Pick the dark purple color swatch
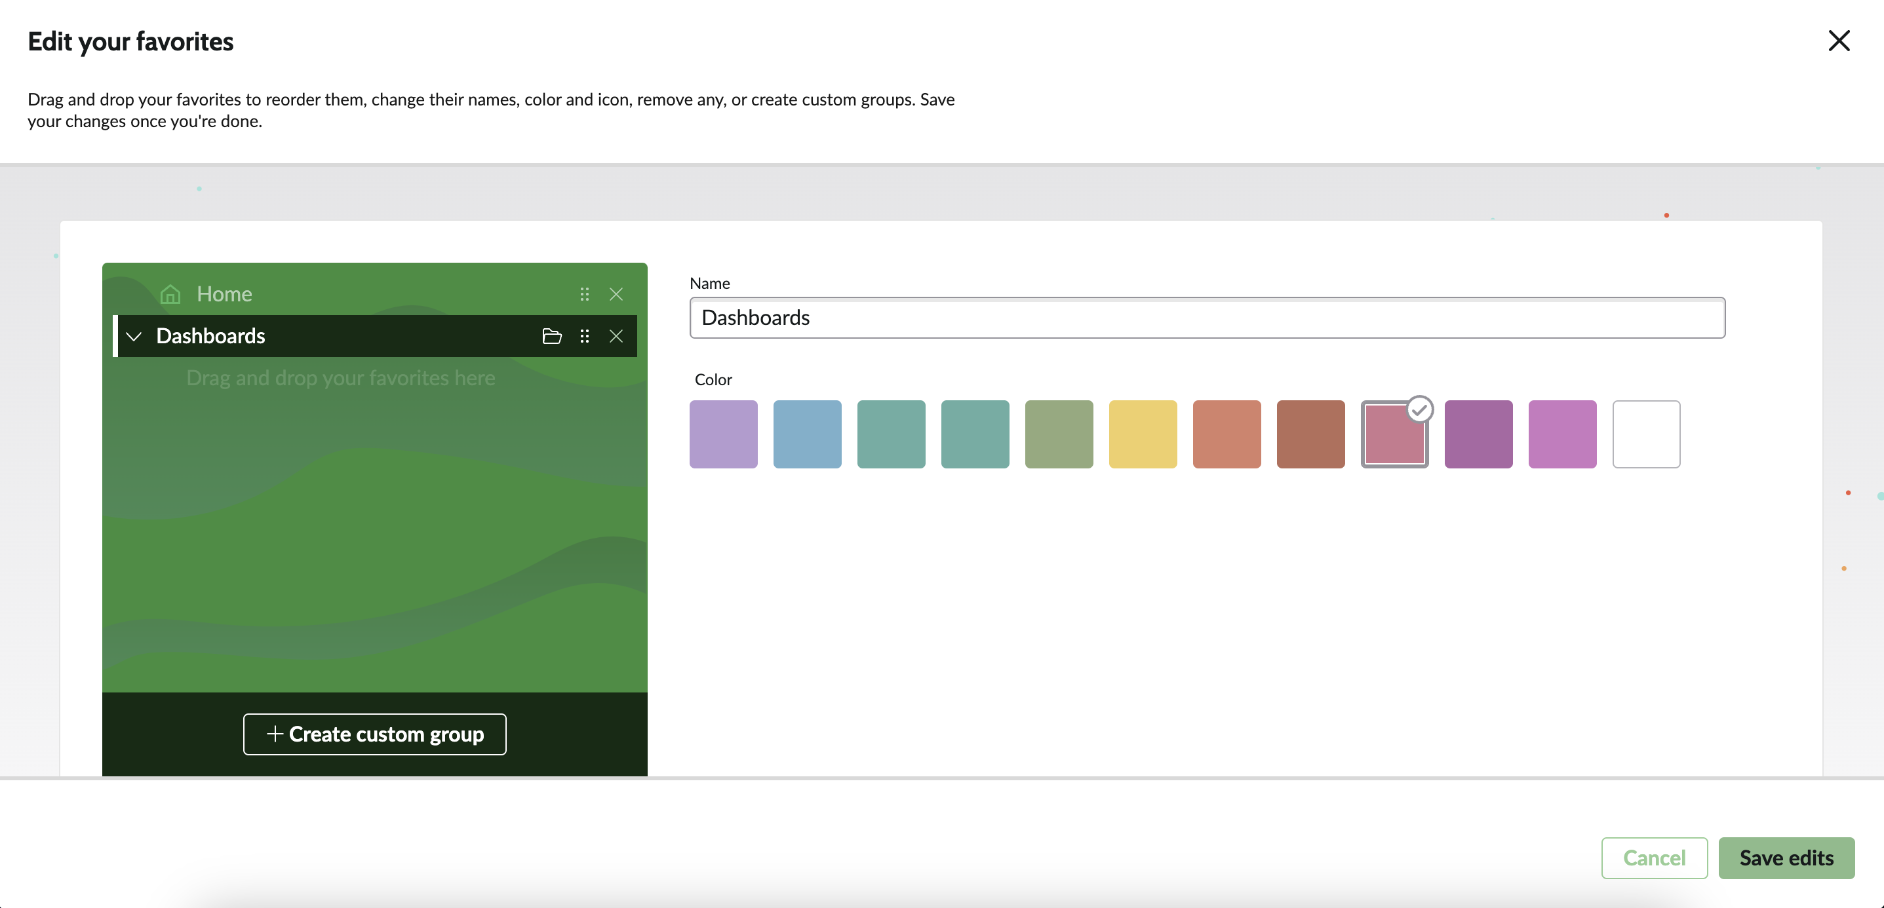Viewport: 1884px width, 908px height. click(1479, 434)
